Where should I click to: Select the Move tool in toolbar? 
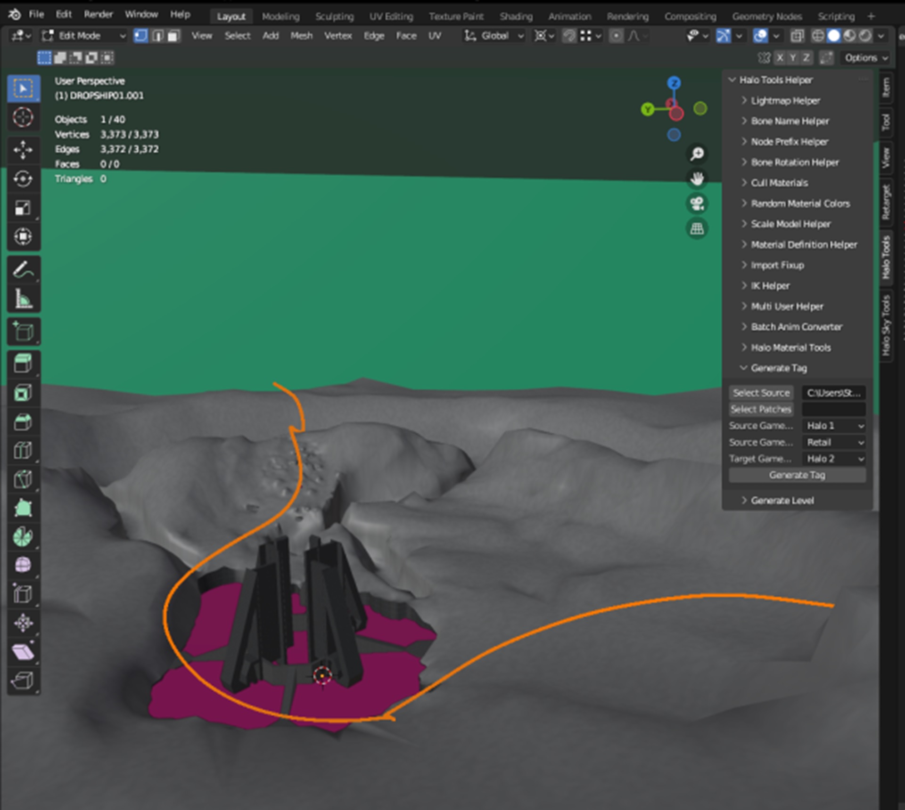tap(23, 150)
